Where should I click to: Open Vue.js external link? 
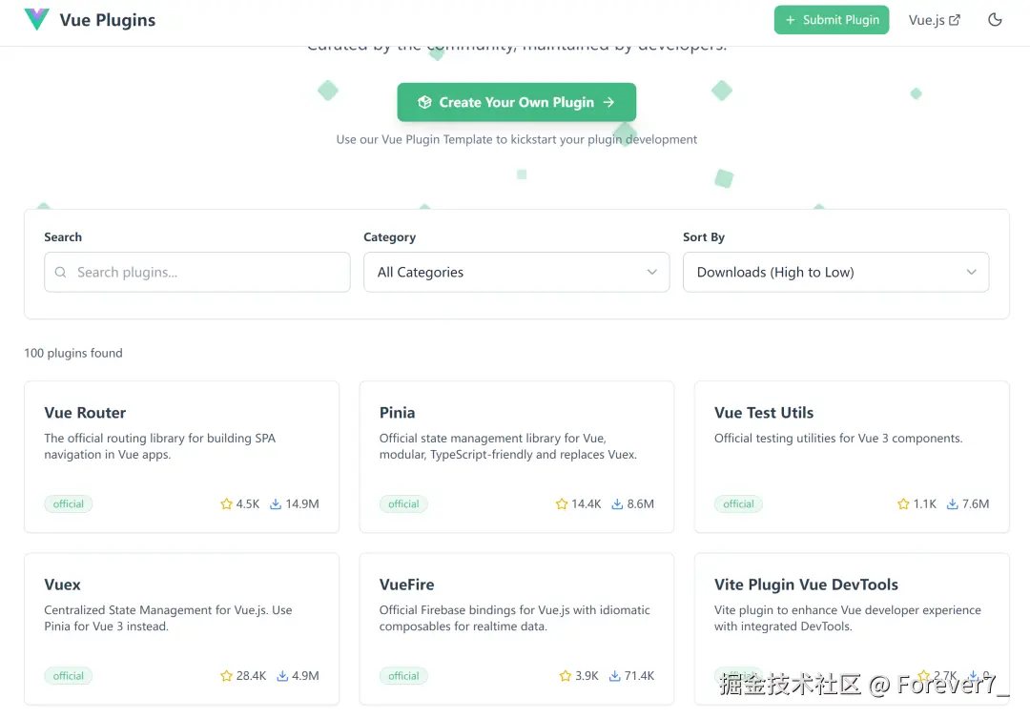[x=934, y=20]
